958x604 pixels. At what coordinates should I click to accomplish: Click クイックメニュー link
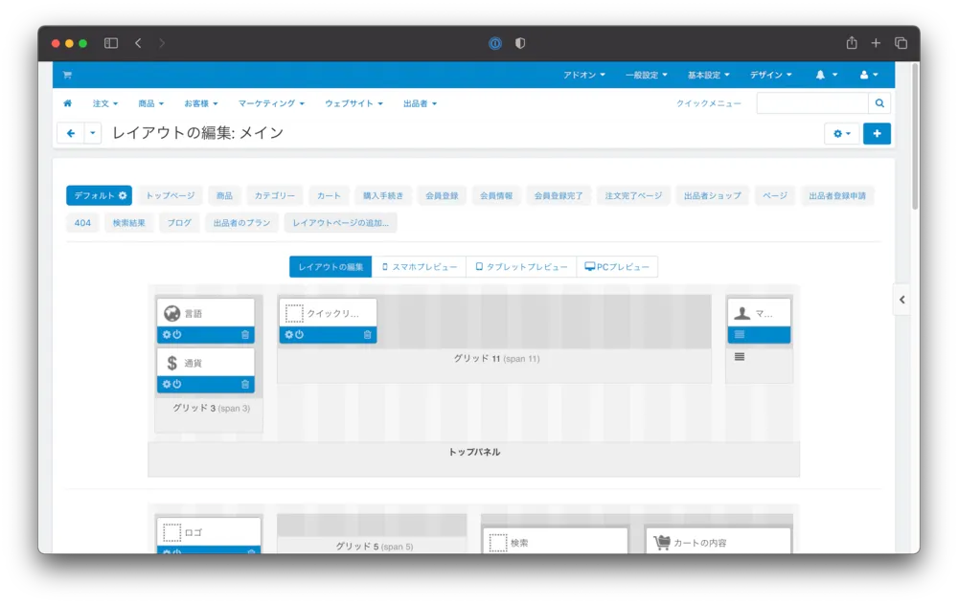(x=709, y=103)
